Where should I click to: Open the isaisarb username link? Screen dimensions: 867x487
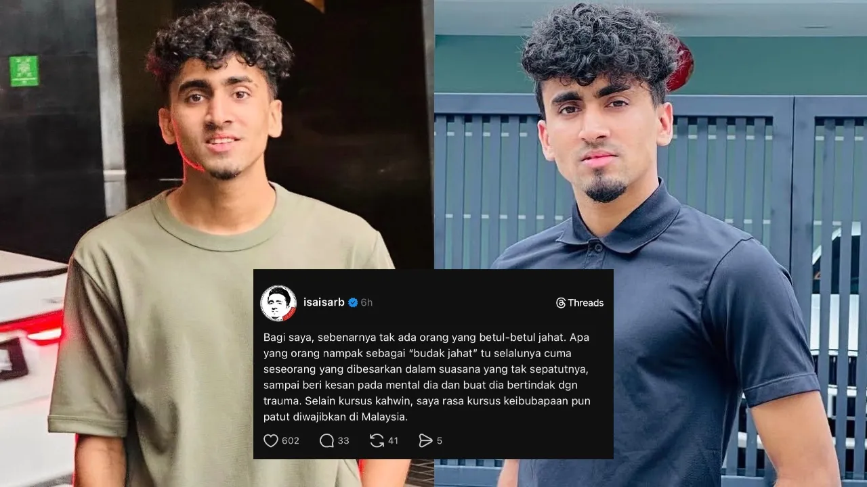(x=324, y=302)
